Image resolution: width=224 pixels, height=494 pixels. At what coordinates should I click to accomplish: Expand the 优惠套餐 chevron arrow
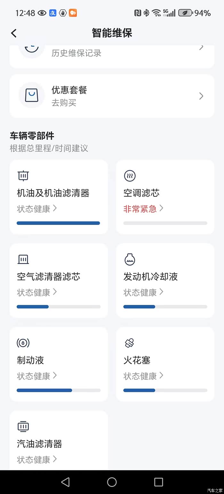tap(201, 96)
